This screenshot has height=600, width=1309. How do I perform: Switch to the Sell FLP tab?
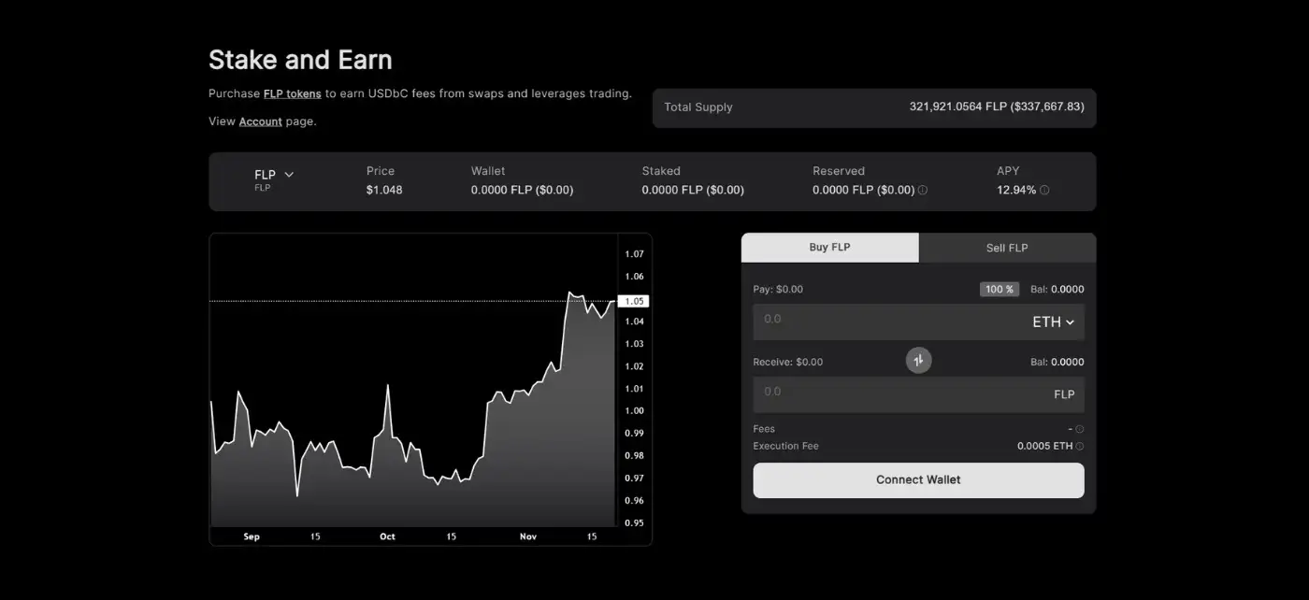tap(1006, 248)
